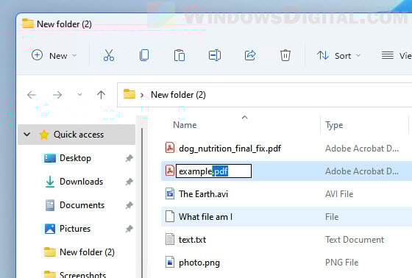Go back with the left arrow

[x=32, y=95]
